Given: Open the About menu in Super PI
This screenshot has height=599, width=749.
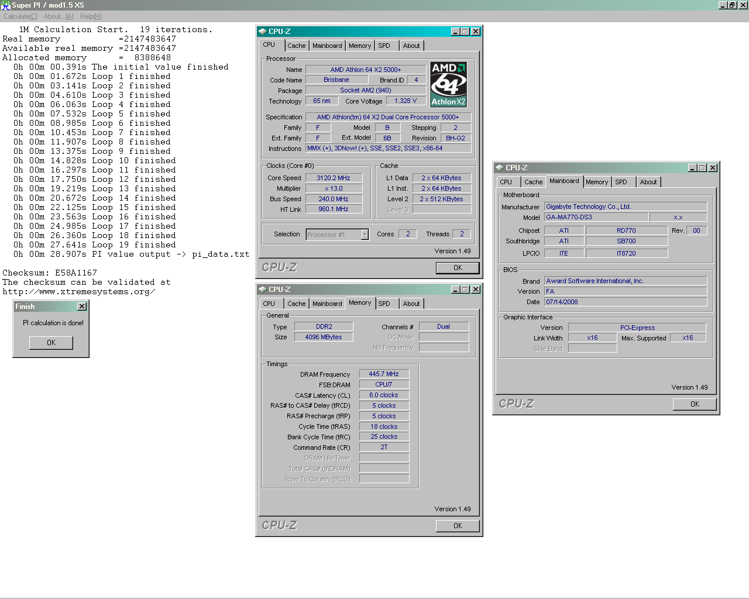Looking at the screenshot, I should (x=59, y=16).
